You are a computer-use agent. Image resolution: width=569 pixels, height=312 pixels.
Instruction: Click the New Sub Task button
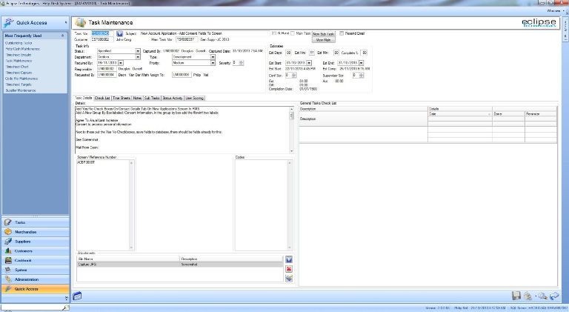(x=323, y=34)
